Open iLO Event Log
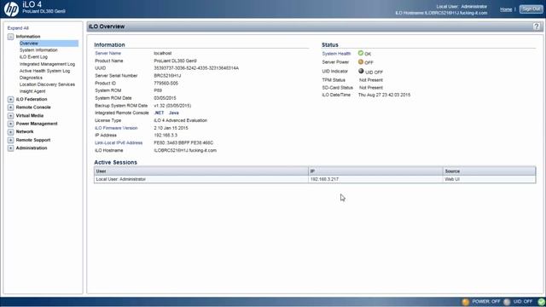 tap(33, 57)
